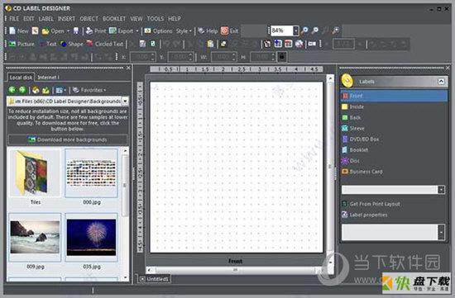Select the 035.jpg fireworks thumbnail
455x298 pixels.
(91, 241)
